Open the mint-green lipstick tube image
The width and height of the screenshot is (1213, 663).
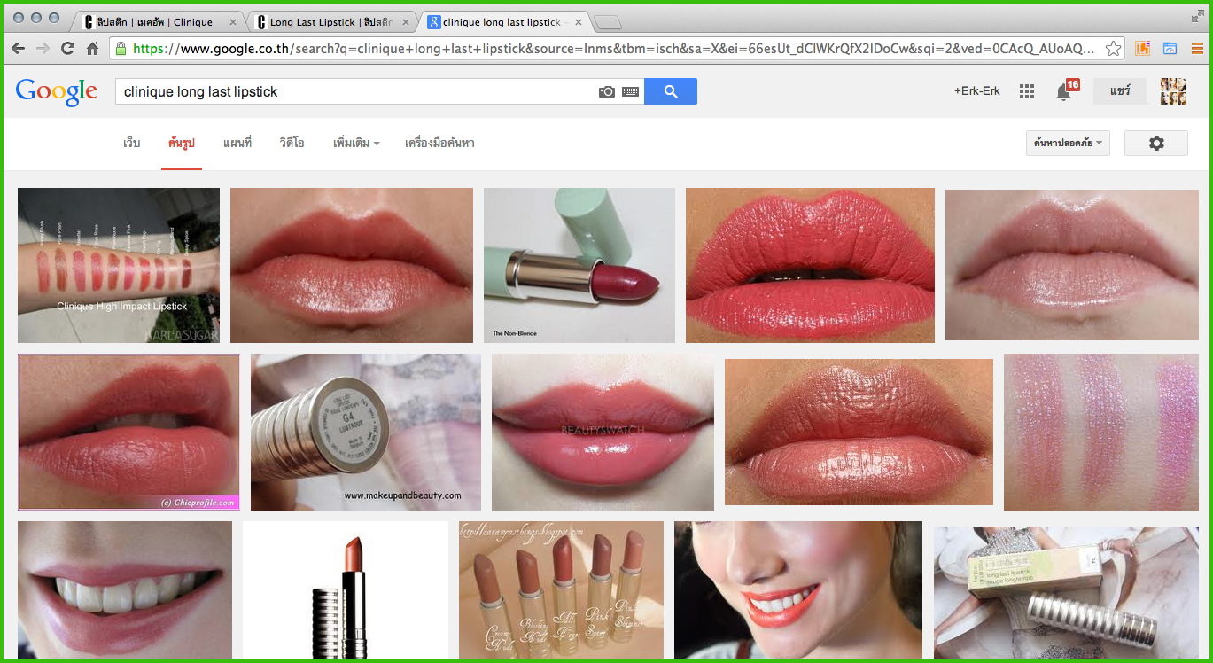(x=579, y=265)
